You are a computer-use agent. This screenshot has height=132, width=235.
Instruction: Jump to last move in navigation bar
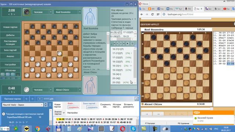pyautogui.click(x=124, y=44)
